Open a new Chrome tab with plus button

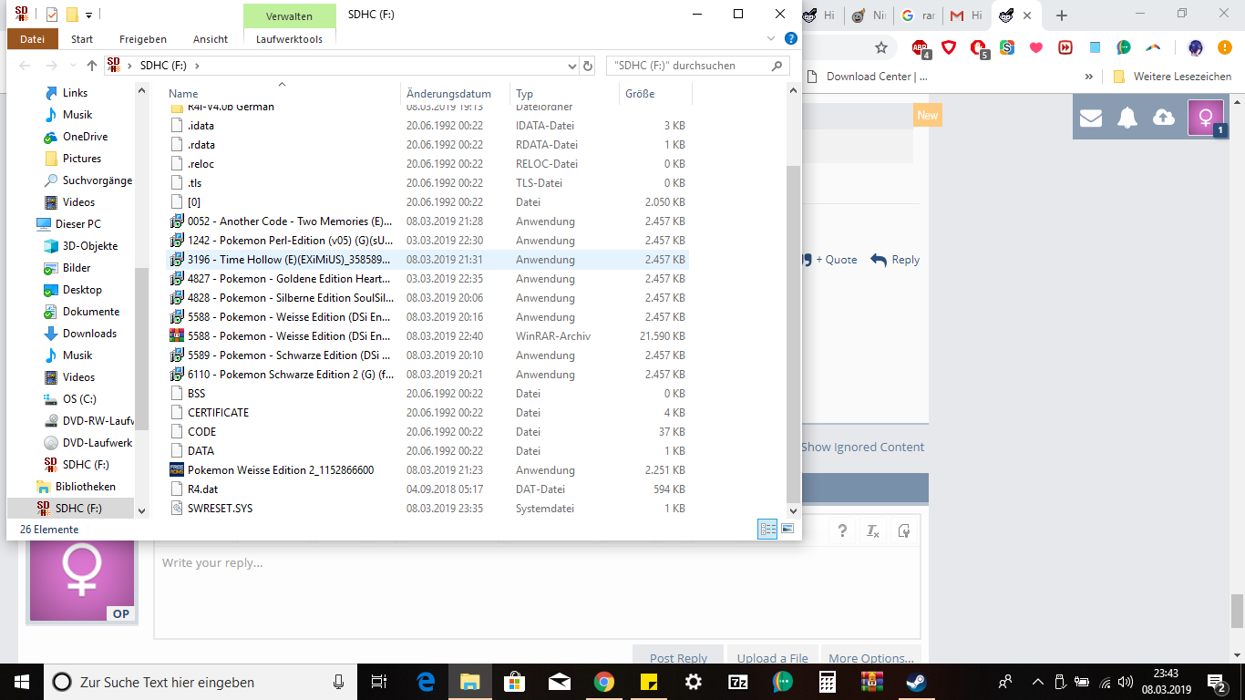tap(1061, 15)
